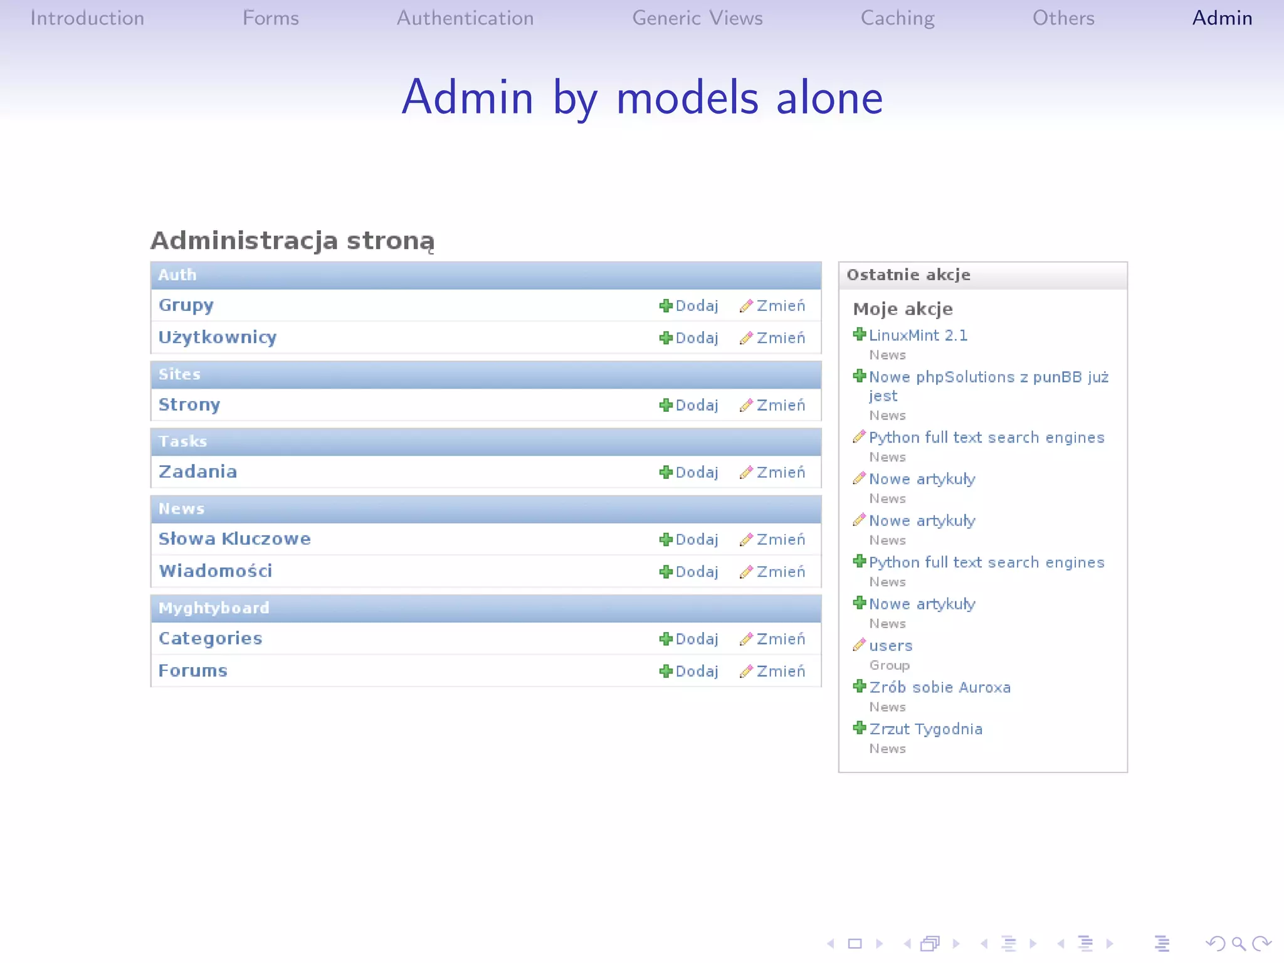Go to the next section arrow

(x=1110, y=943)
